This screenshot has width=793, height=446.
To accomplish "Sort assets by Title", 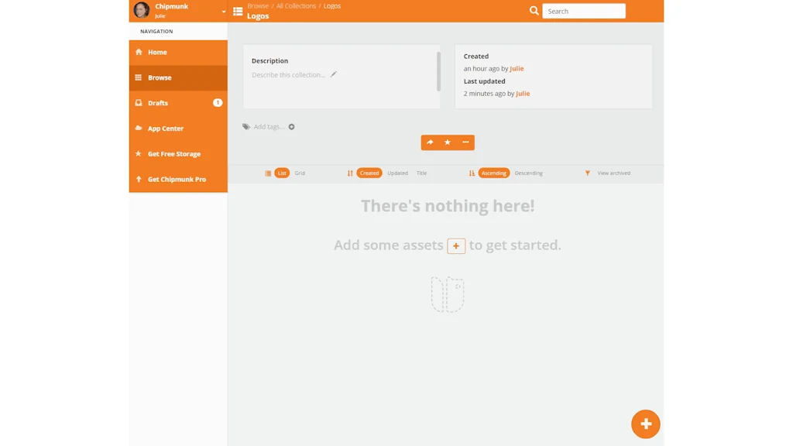I will [421, 173].
